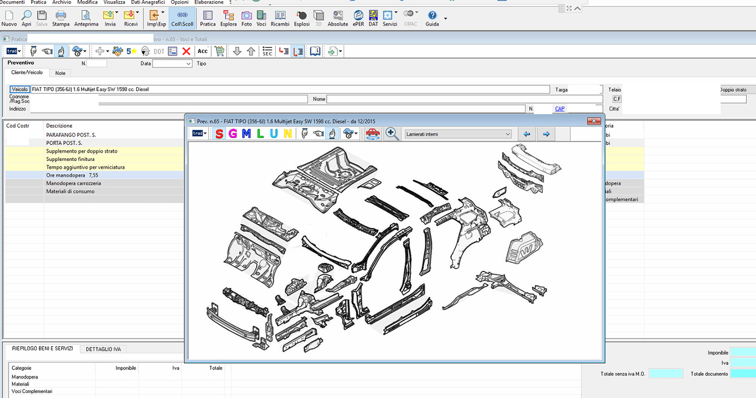Click the CAP link

(x=560, y=109)
